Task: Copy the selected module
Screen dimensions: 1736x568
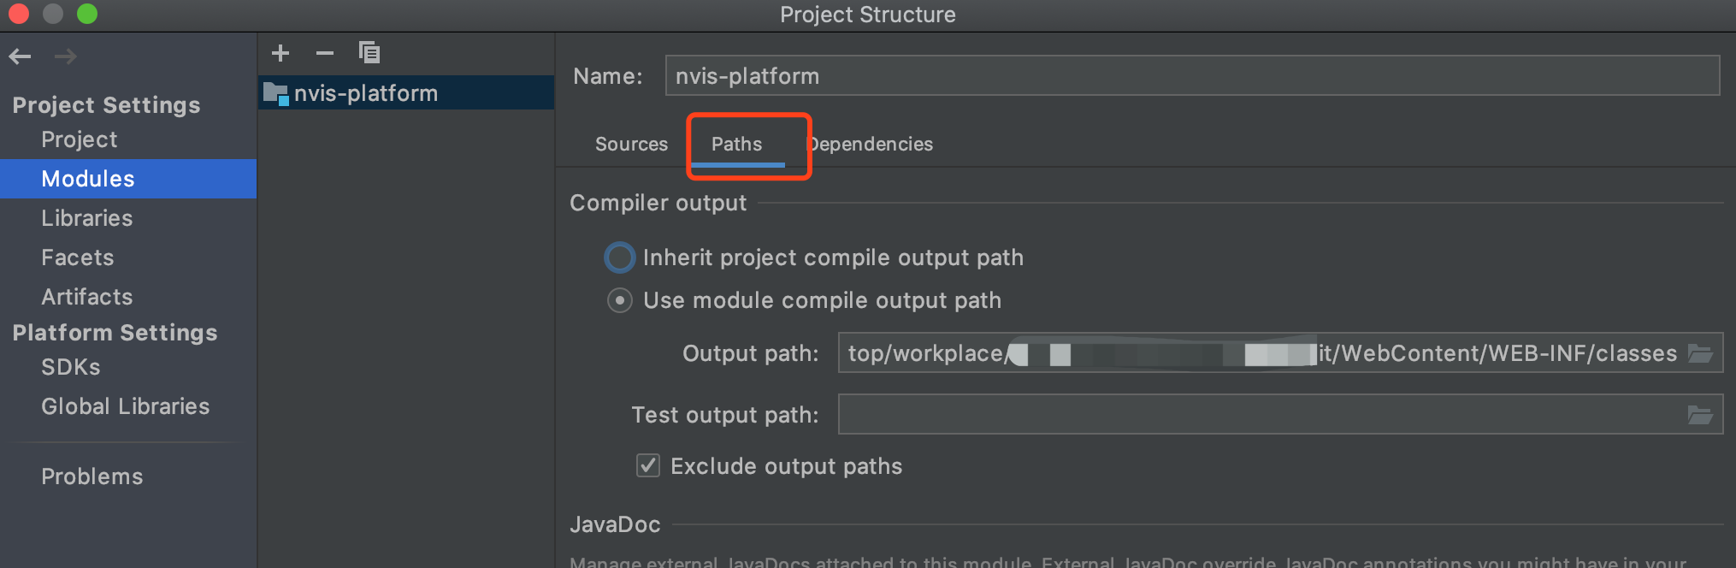Action: tap(369, 53)
